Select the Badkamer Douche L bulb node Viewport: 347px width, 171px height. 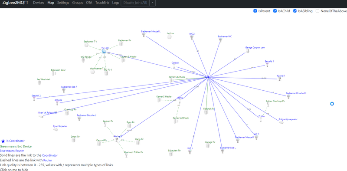point(79,119)
